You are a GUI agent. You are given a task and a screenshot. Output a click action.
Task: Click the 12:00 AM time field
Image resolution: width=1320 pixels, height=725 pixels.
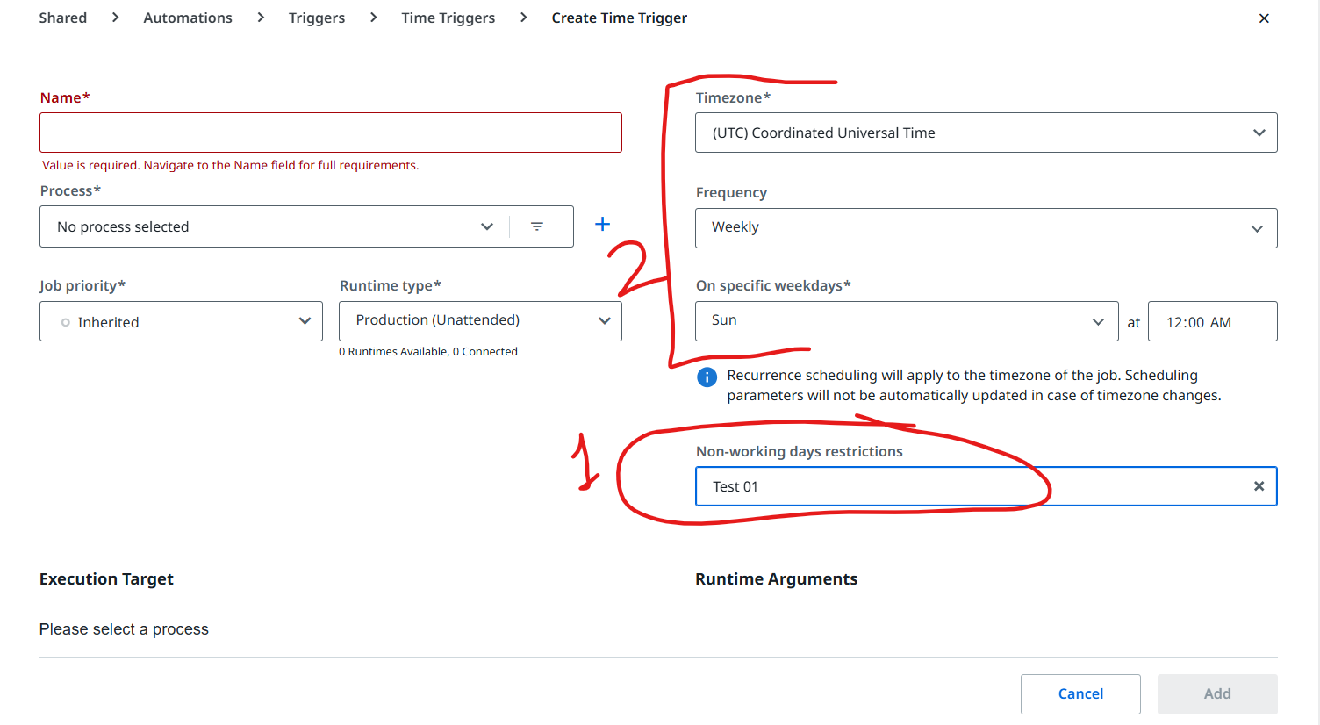tap(1211, 322)
